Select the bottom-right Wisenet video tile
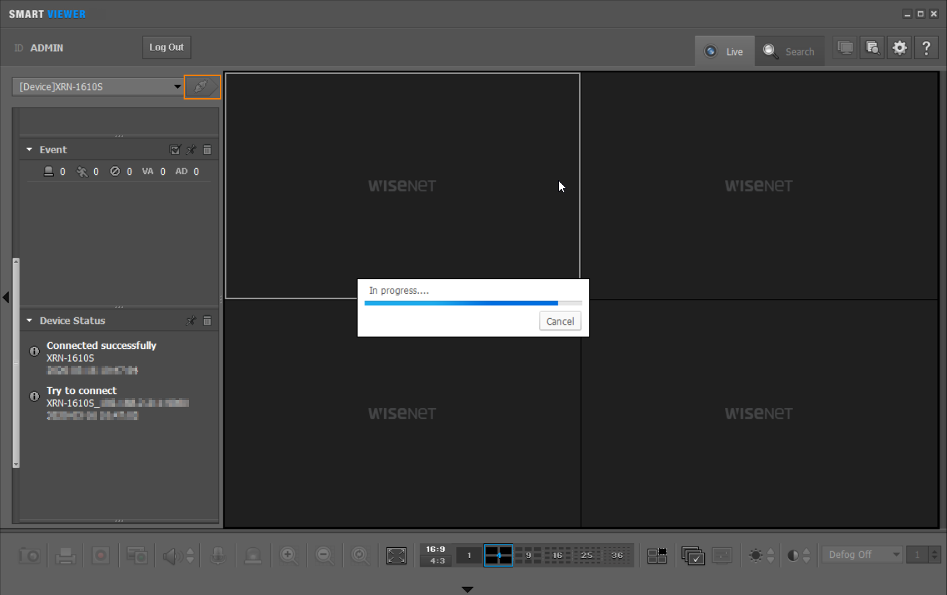This screenshot has width=947, height=595. (x=759, y=413)
